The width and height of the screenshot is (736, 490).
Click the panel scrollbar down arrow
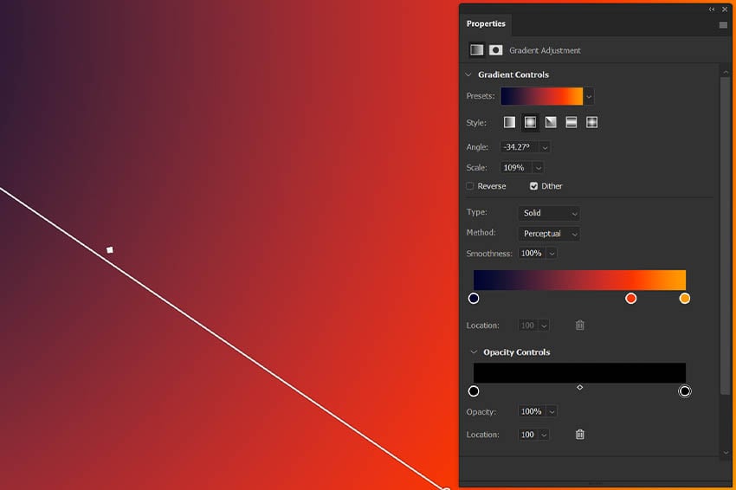pyautogui.click(x=726, y=453)
